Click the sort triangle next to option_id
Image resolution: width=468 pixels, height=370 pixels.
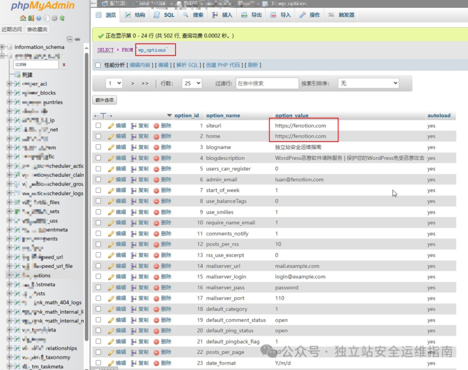click(169, 116)
